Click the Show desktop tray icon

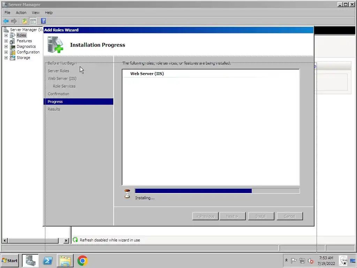pos(353,261)
